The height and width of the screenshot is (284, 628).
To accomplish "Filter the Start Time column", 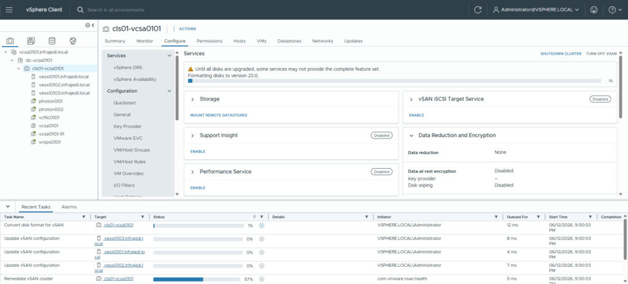I will 590,217.
